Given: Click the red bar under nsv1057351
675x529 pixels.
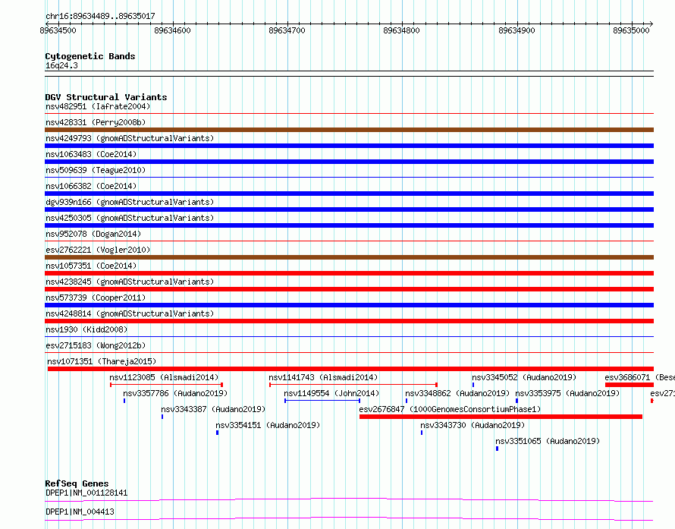Looking at the screenshot, I should (x=349, y=273).
